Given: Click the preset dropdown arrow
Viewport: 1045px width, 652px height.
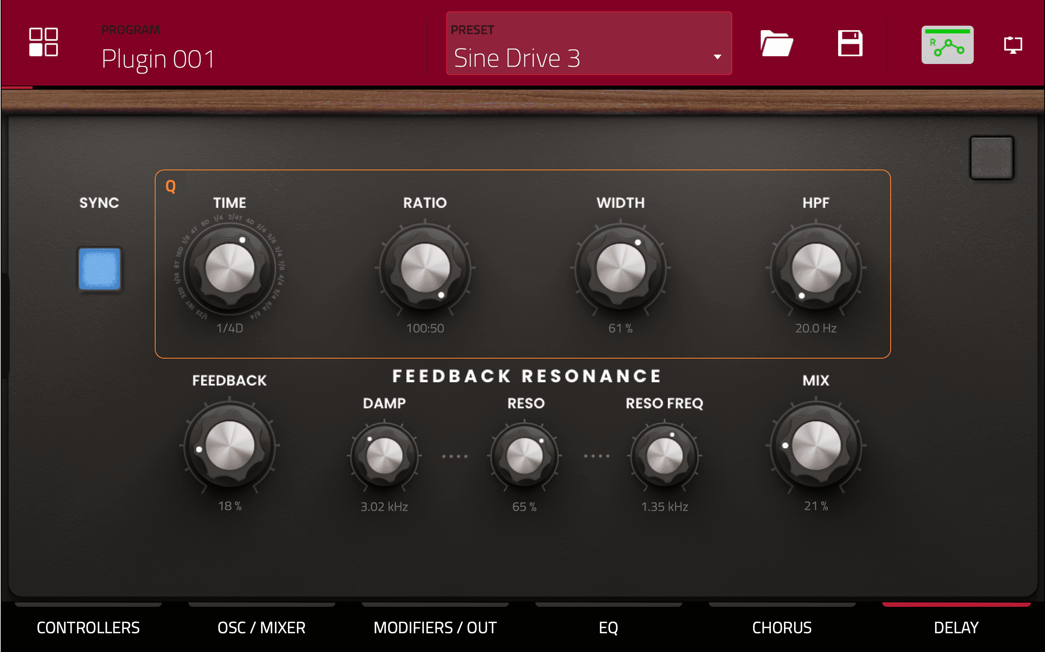Looking at the screenshot, I should point(717,57).
